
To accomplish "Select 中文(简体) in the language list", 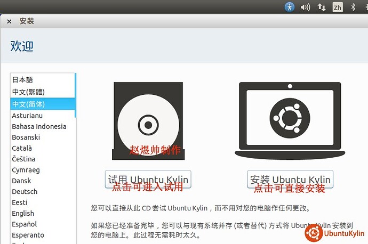I will 43,104.
